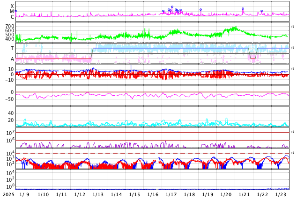Click the 'rt' label beside the 700–400 panel

click(x=293, y=27)
